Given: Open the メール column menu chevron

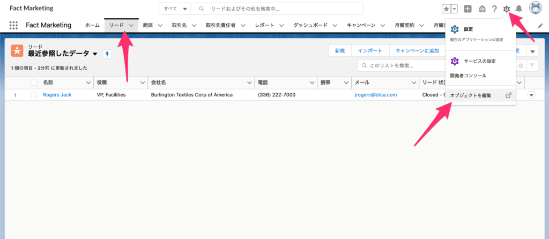Looking at the screenshot, I should click(x=413, y=83).
